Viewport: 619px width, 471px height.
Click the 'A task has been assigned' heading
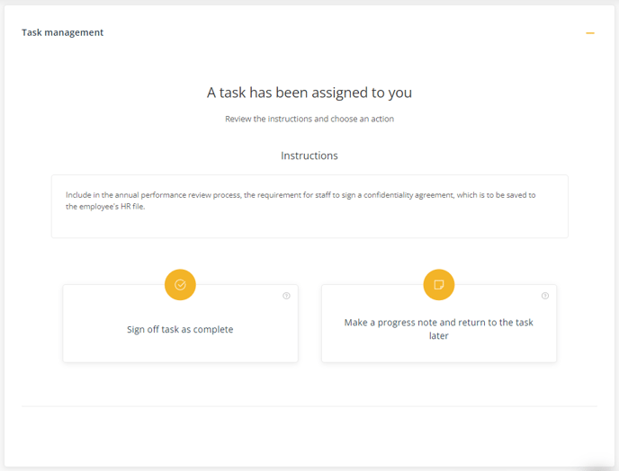[309, 93]
